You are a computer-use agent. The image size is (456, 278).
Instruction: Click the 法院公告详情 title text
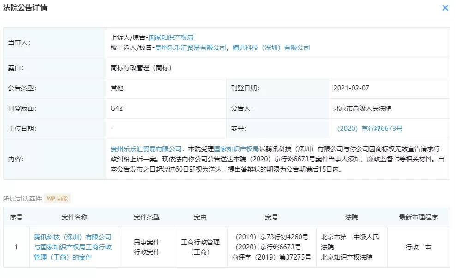(x=25, y=7)
